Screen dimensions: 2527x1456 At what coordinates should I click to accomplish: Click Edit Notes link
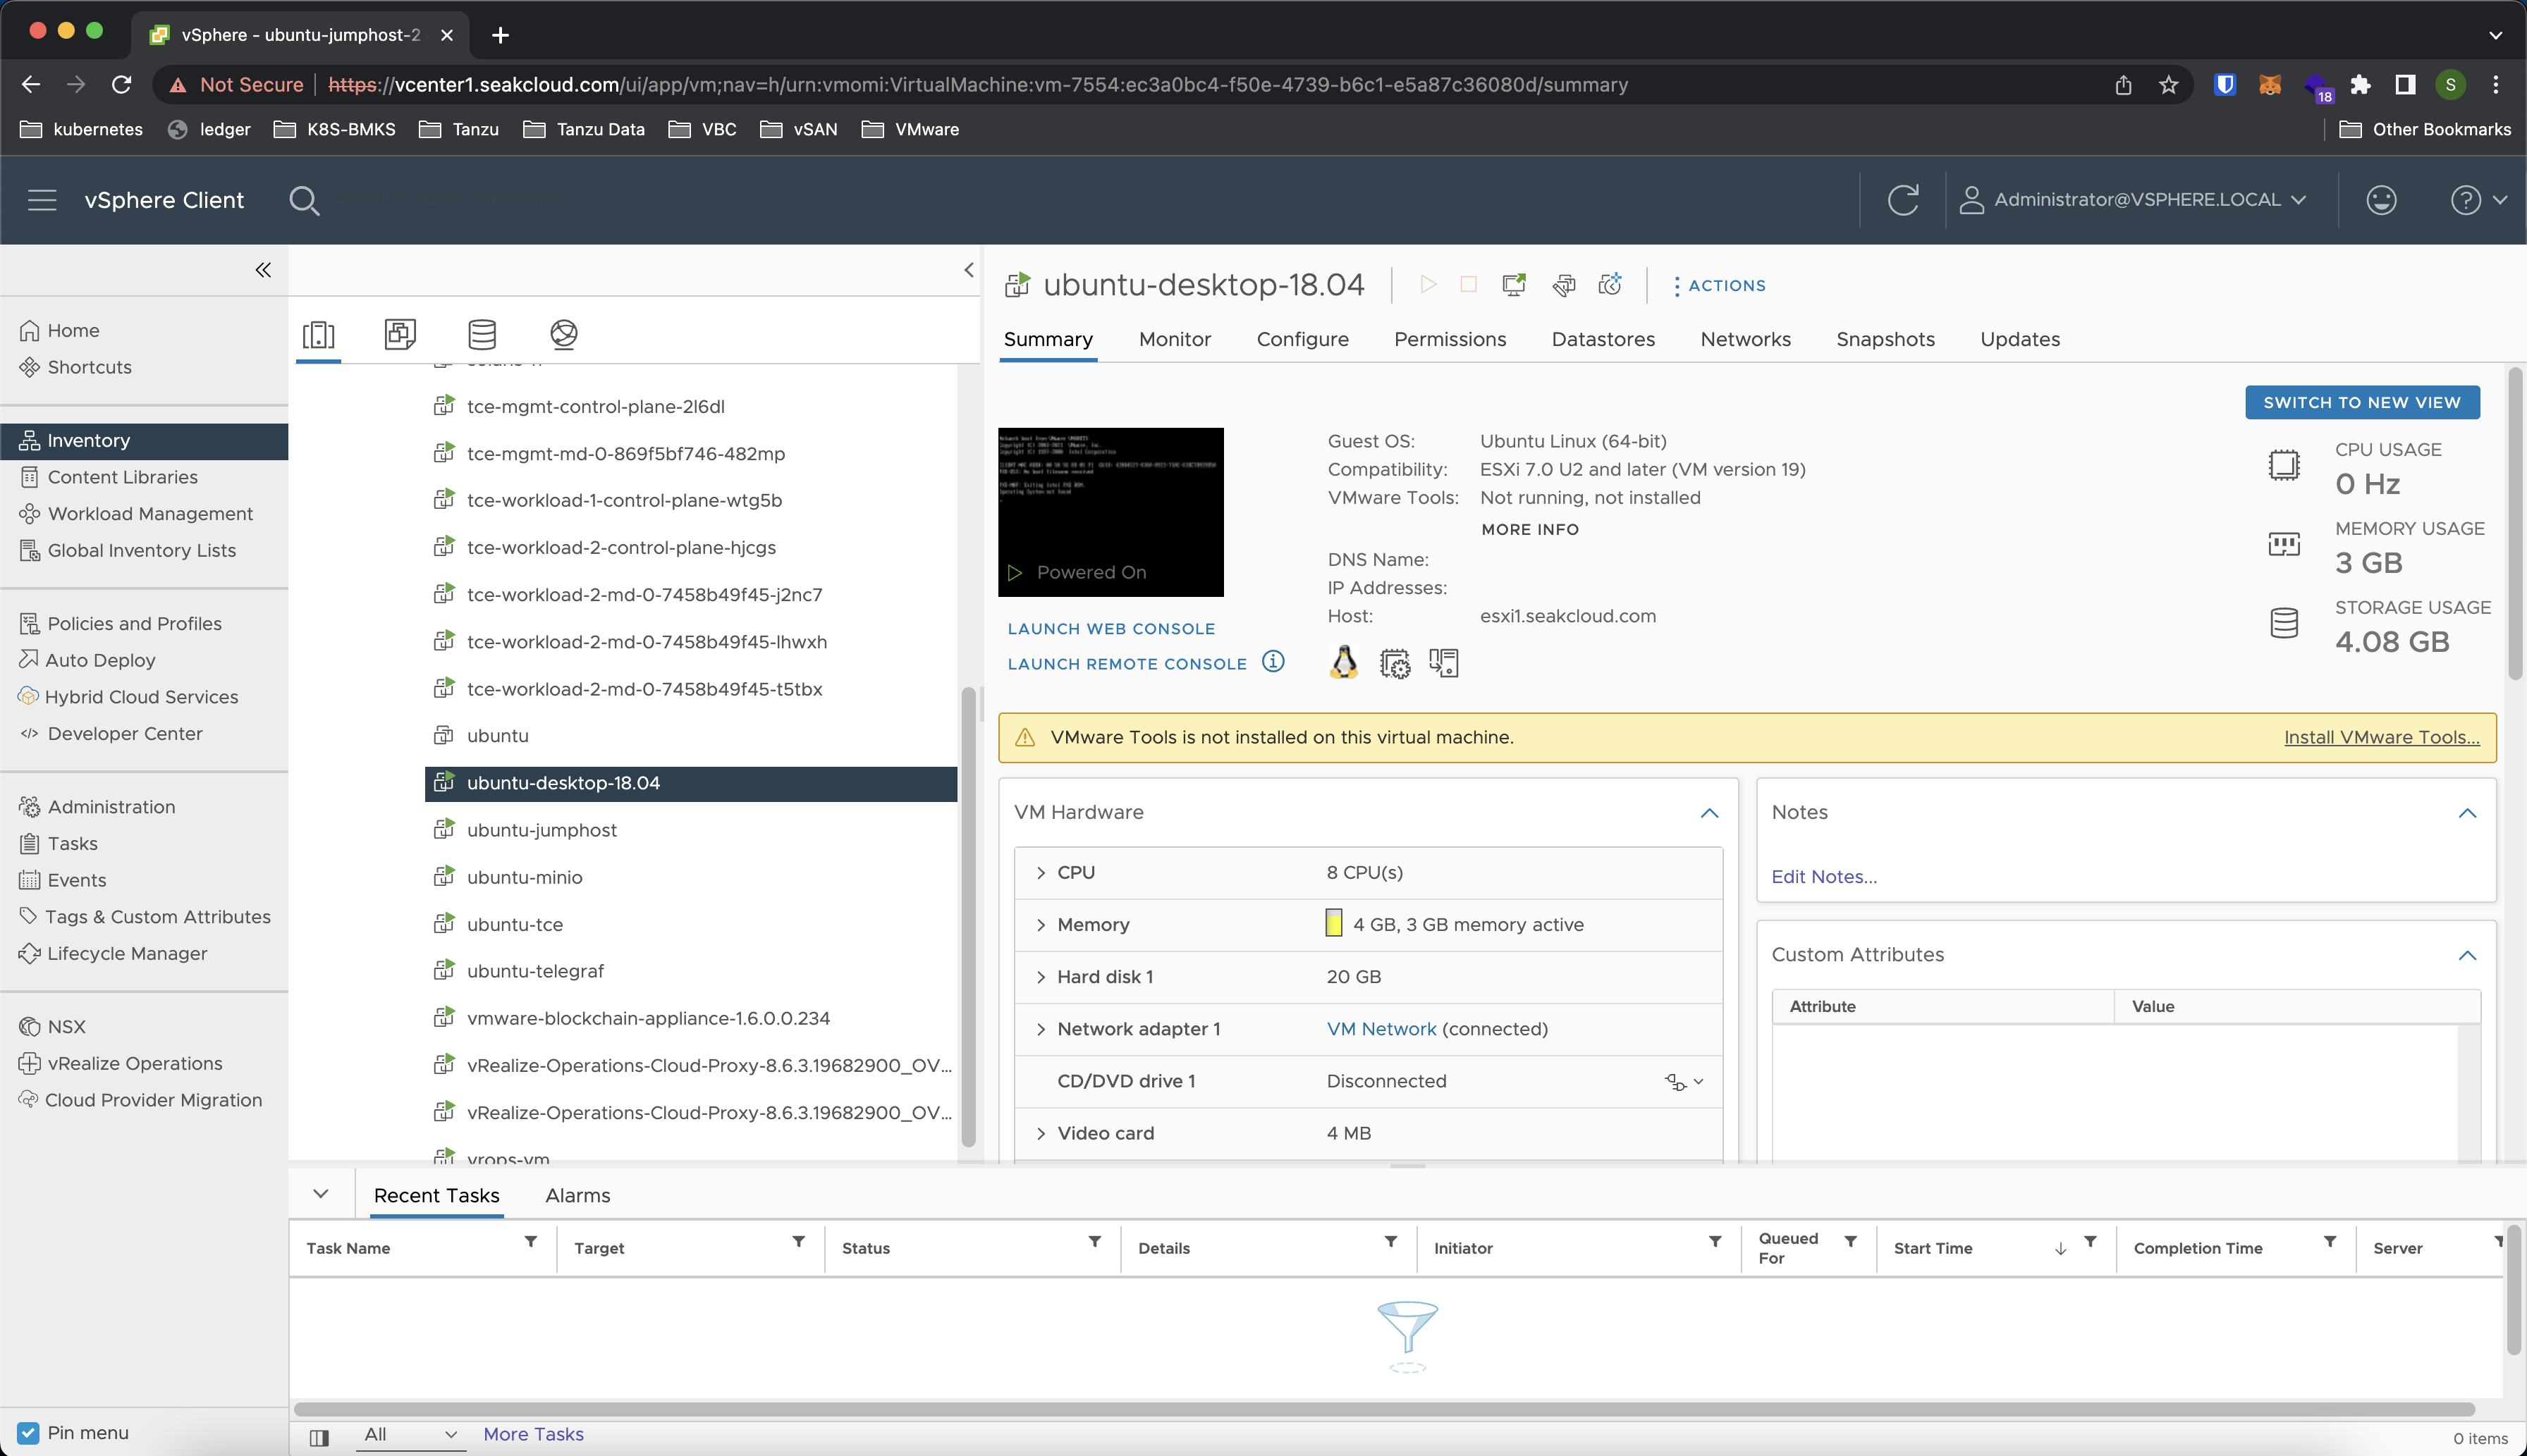(1824, 877)
